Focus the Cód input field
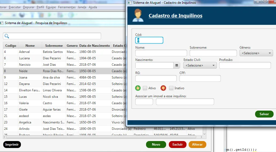 pos(149,40)
